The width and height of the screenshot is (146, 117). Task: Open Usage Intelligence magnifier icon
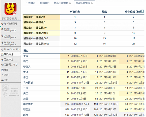pyautogui.click(x=2, y=36)
